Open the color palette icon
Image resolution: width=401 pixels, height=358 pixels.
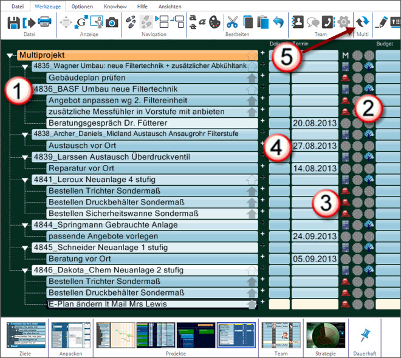(215, 22)
